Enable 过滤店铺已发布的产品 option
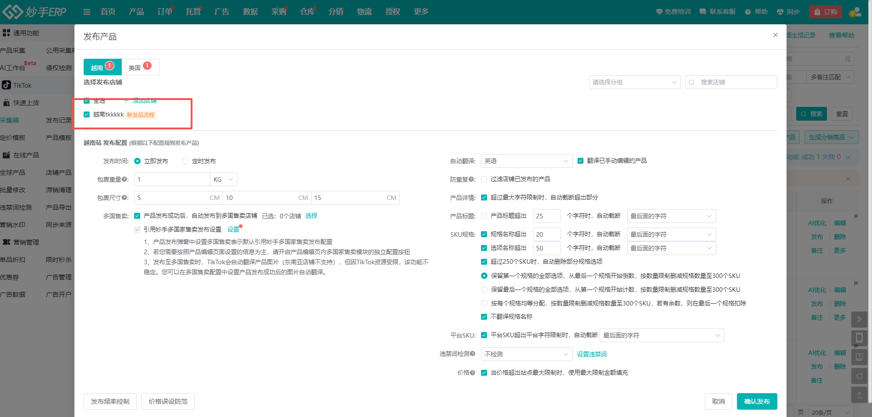Image resolution: width=872 pixels, height=417 pixels. click(x=484, y=179)
